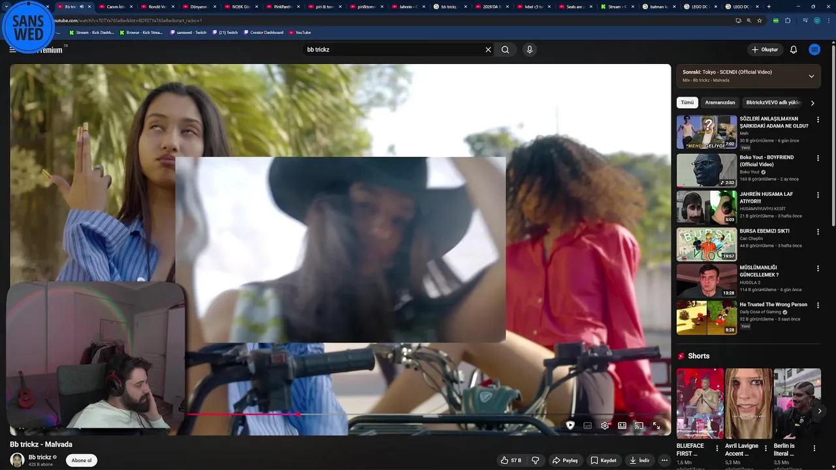Download the video with İndir
Viewport: 836px width, 470px height.
click(639, 460)
